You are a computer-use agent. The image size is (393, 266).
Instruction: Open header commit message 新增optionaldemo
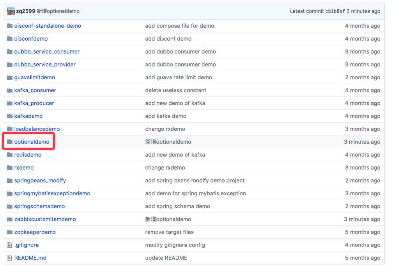pos(58,11)
